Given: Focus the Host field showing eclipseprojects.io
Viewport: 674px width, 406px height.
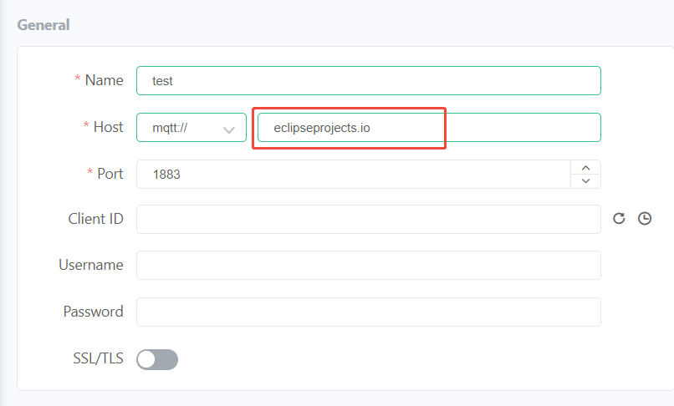Looking at the screenshot, I should point(428,128).
